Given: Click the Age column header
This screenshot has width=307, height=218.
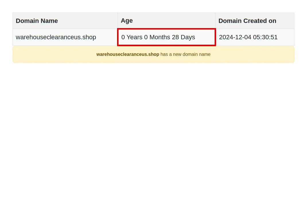Looking at the screenshot, I should tap(127, 21).
